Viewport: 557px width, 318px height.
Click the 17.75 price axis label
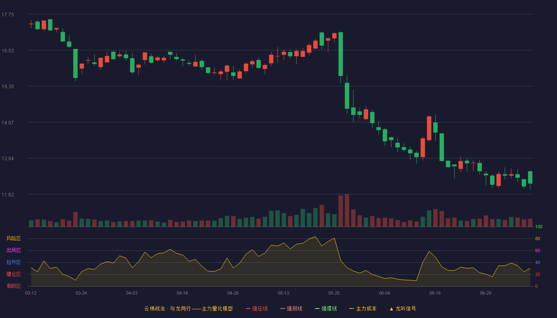click(8, 15)
